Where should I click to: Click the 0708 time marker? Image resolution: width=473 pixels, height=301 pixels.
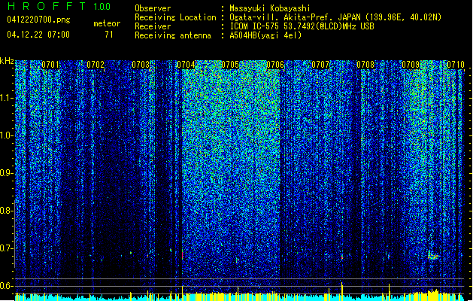tap(365, 65)
